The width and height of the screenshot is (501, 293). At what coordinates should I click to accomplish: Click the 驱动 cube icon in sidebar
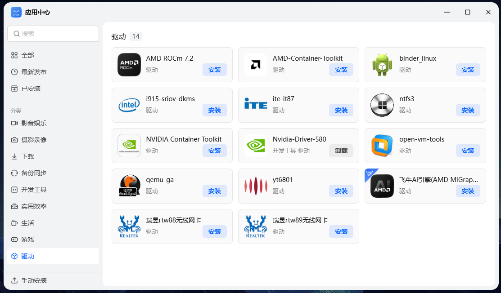click(x=14, y=256)
